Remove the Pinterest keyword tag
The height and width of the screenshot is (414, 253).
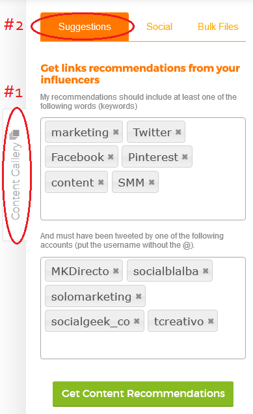pos(185,157)
